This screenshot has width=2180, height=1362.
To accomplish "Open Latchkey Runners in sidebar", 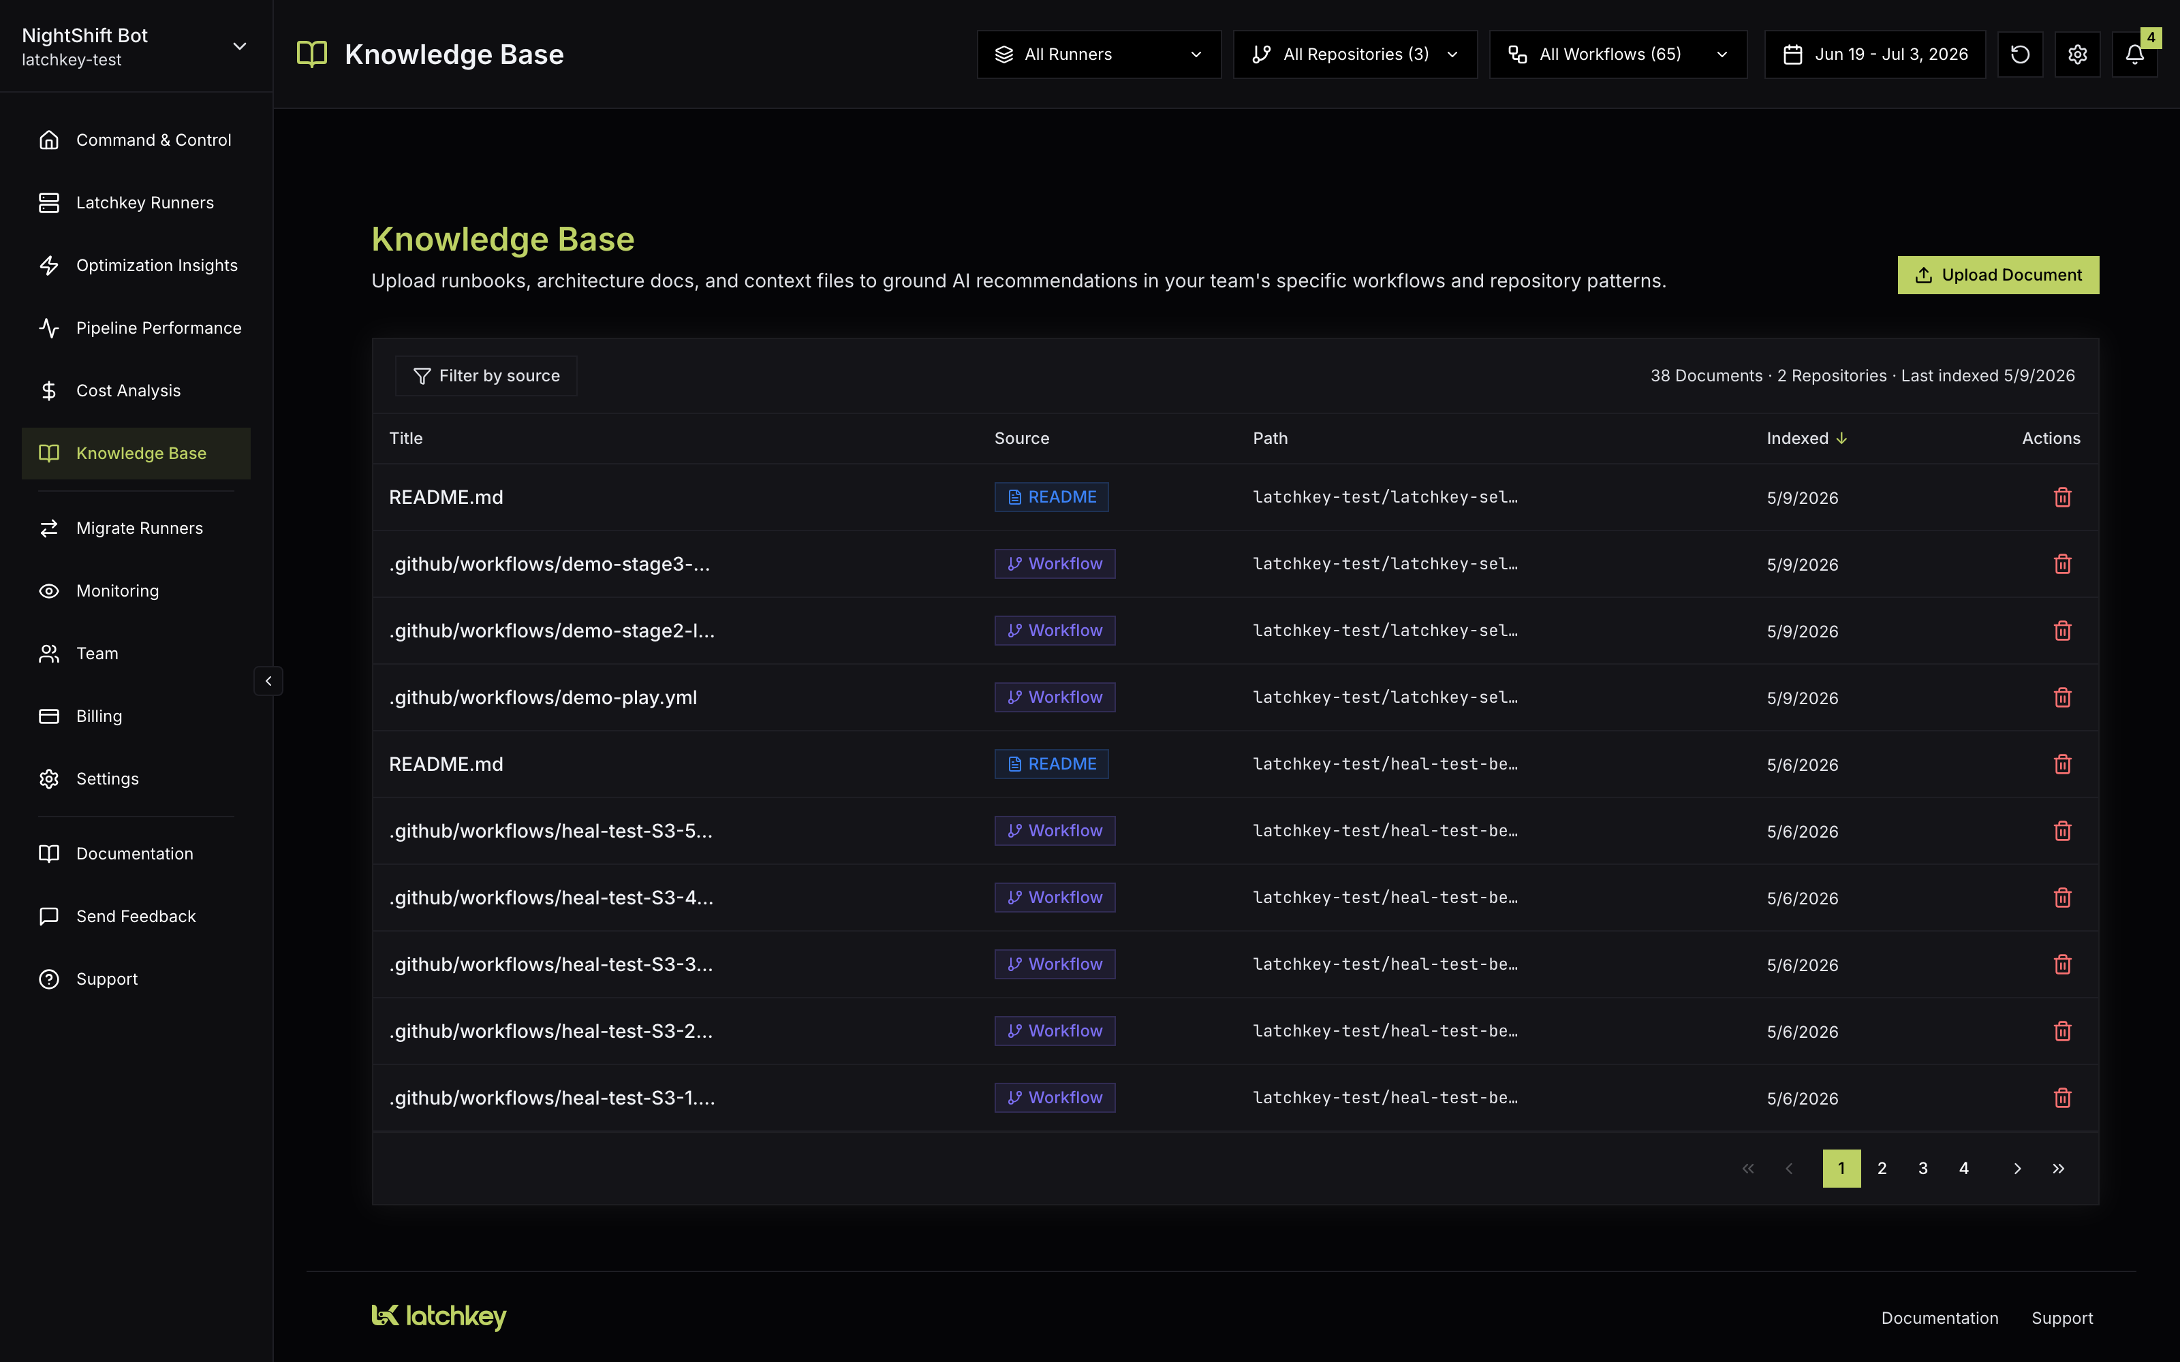I will (136, 203).
